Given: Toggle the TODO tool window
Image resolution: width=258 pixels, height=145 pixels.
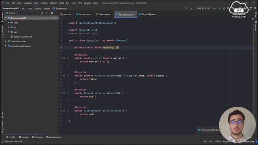Looking at the screenshot, I should (11, 137).
